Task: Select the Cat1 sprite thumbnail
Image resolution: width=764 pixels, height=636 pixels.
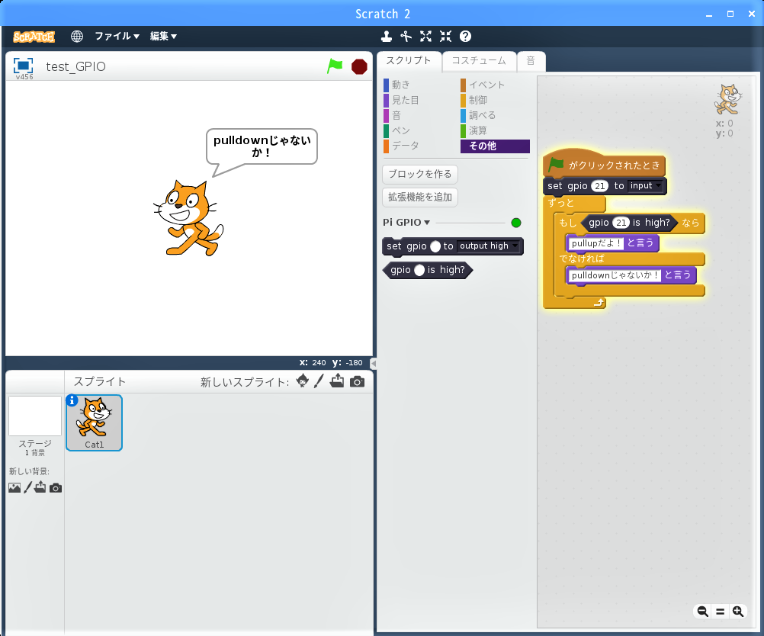Action: [x=94, y=423]
